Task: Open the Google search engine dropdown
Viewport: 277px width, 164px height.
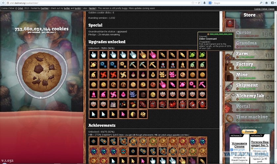Action: point(211,3)
